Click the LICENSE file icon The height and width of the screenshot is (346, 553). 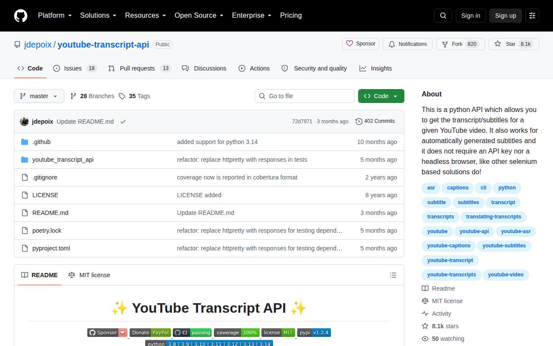pyautogui.click(x=25, y=195)
